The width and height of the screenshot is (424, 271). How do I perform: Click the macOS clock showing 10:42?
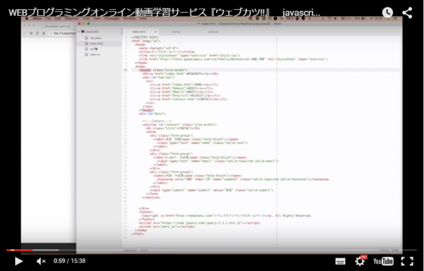click(x=377, y=19)
